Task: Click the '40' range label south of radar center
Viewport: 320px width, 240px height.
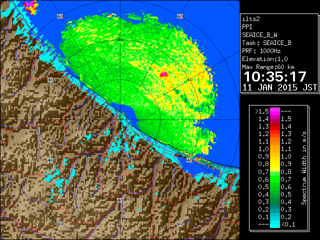Action: click(x=120, y=200)
